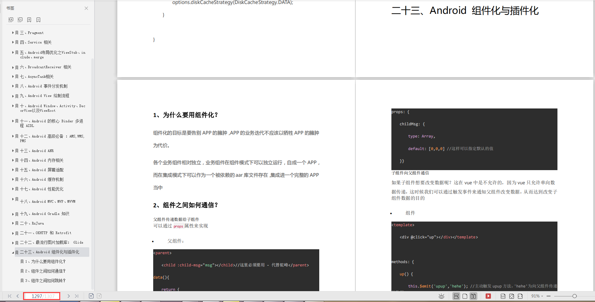Close the 书签 bookmarks panel
The height and width of the screenshot is (302, 595).
pos(86,8)
